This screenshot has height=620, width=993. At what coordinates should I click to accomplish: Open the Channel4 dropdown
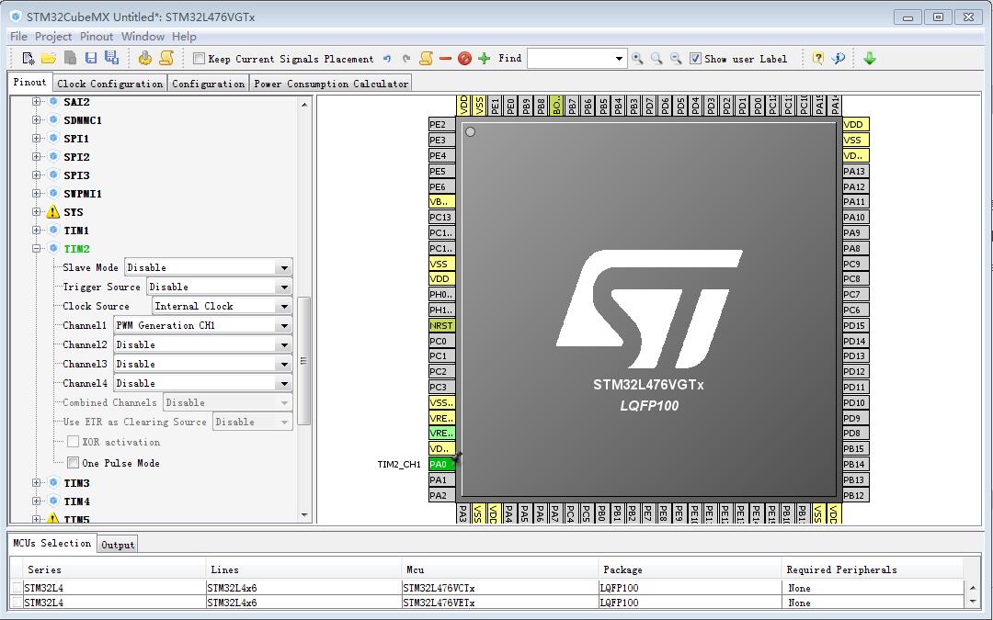point(284,383)
